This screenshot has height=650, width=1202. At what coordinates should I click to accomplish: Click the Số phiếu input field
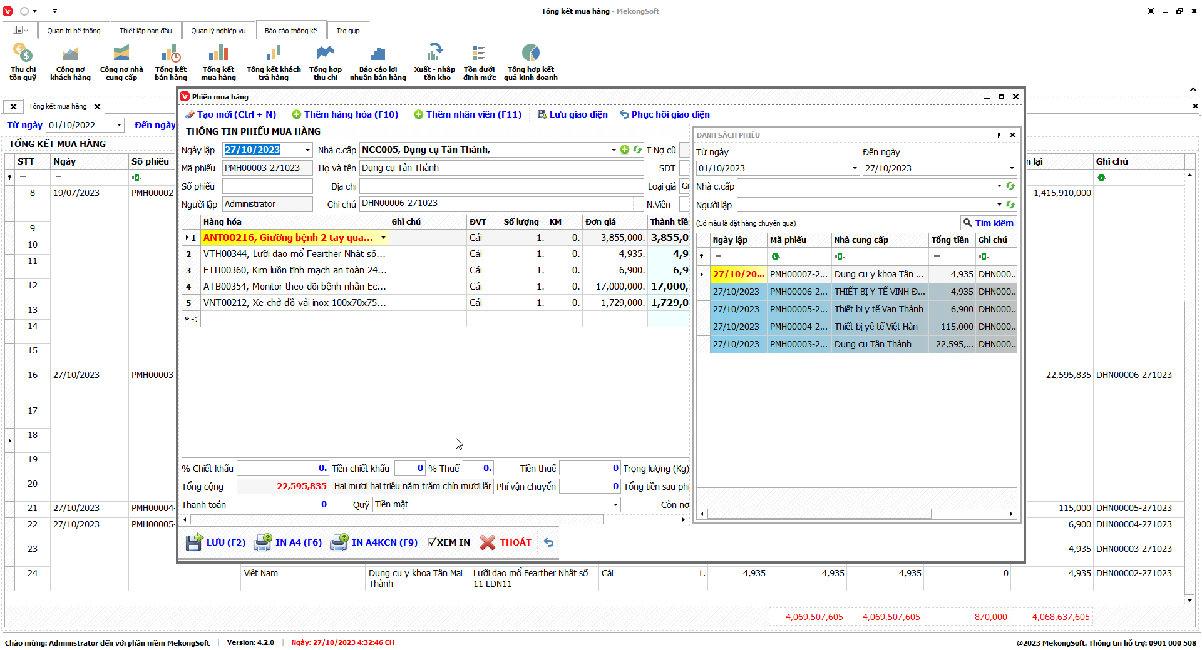(267, 186)
